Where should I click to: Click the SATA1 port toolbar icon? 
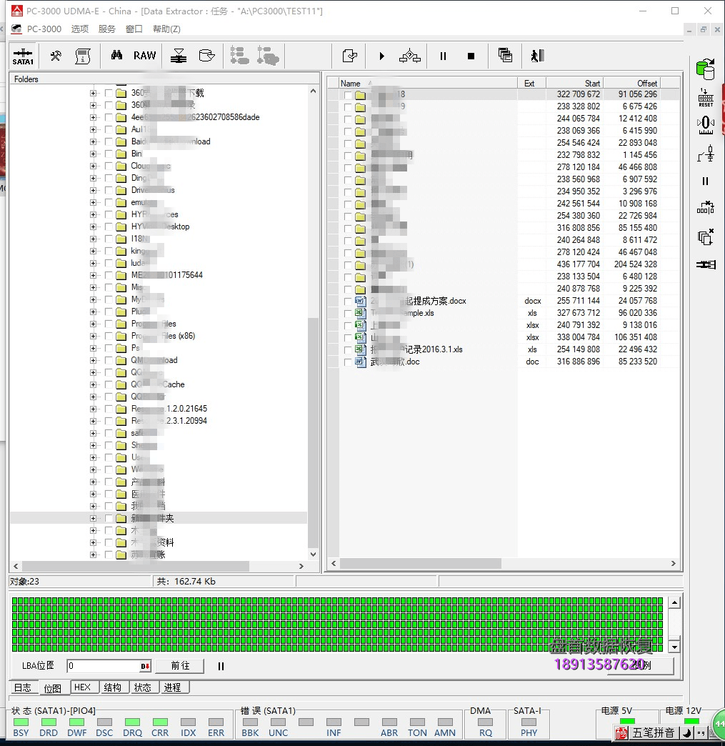coord(23,56)
